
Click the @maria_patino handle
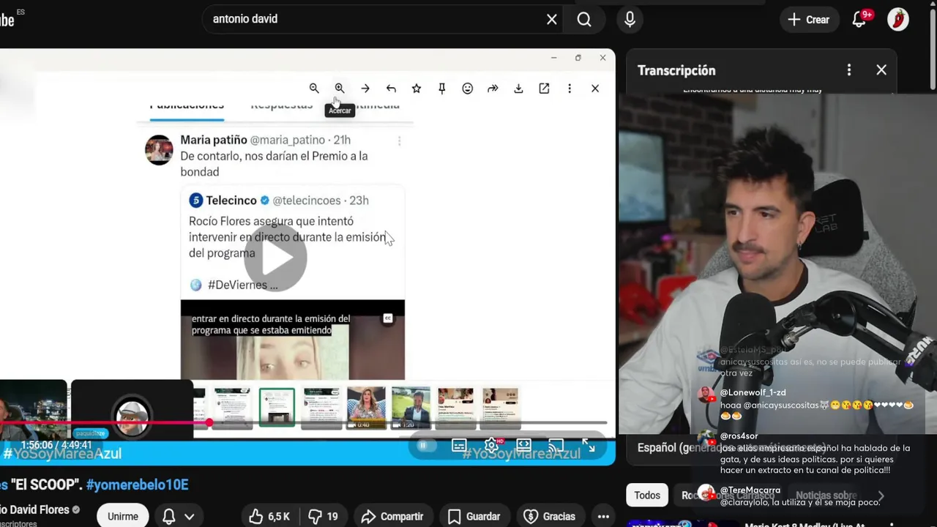tap(288, 140)
